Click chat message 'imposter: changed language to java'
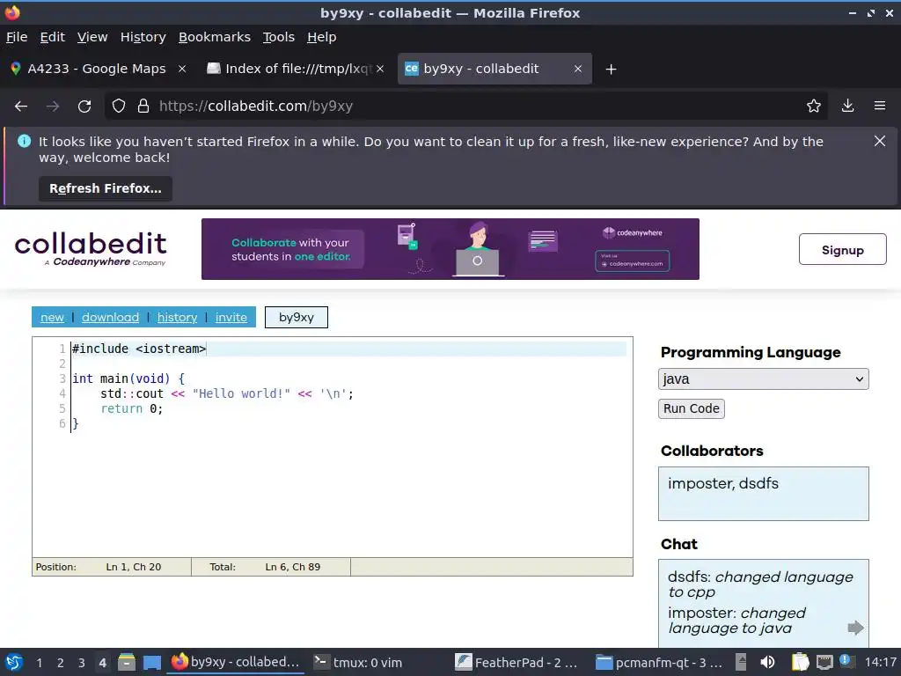 tap(736, 621)
